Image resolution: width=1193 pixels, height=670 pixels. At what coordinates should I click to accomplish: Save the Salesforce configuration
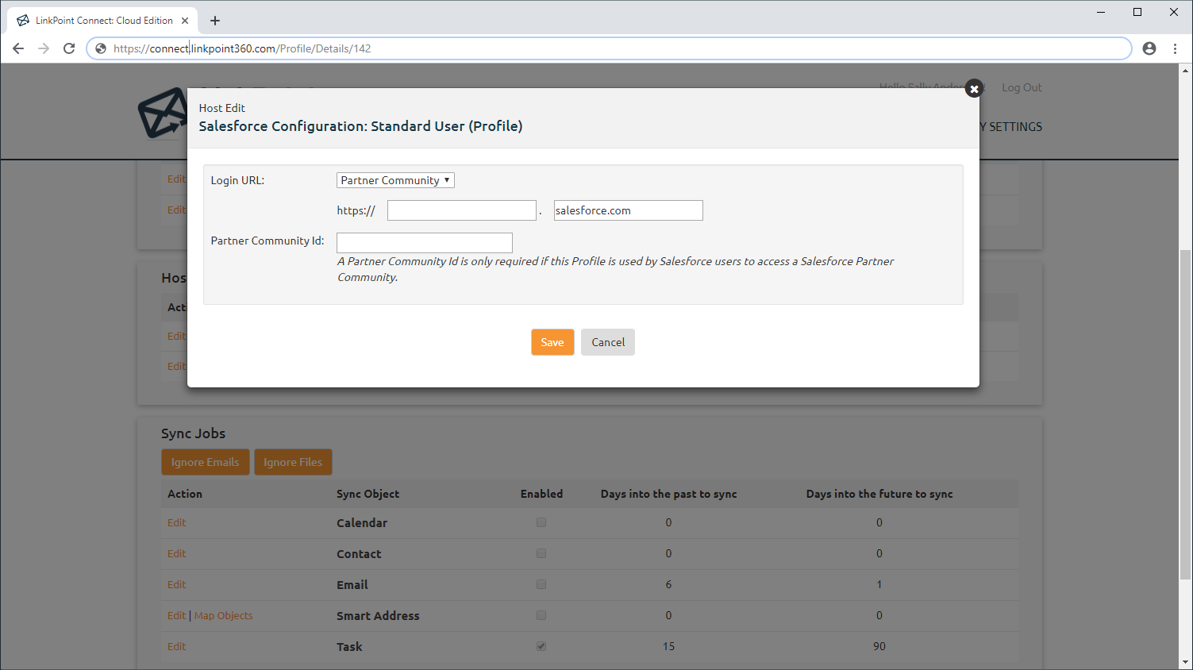pos(552,342)
